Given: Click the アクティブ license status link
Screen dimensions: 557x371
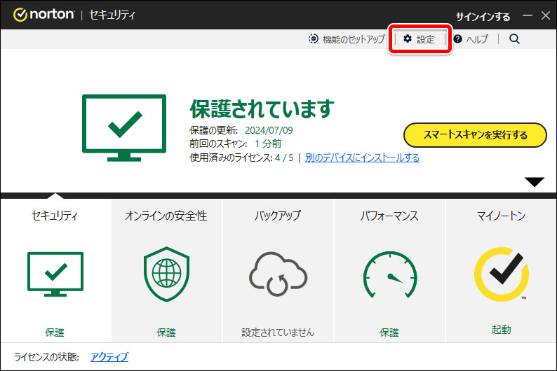Looking at the screenshot, I should [109, 357].
